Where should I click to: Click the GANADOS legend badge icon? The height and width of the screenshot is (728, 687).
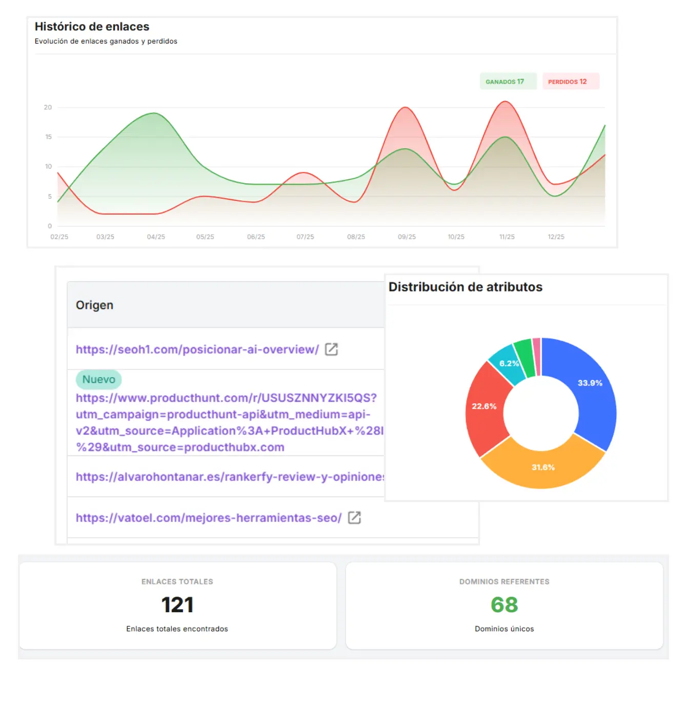click(508, 81)
